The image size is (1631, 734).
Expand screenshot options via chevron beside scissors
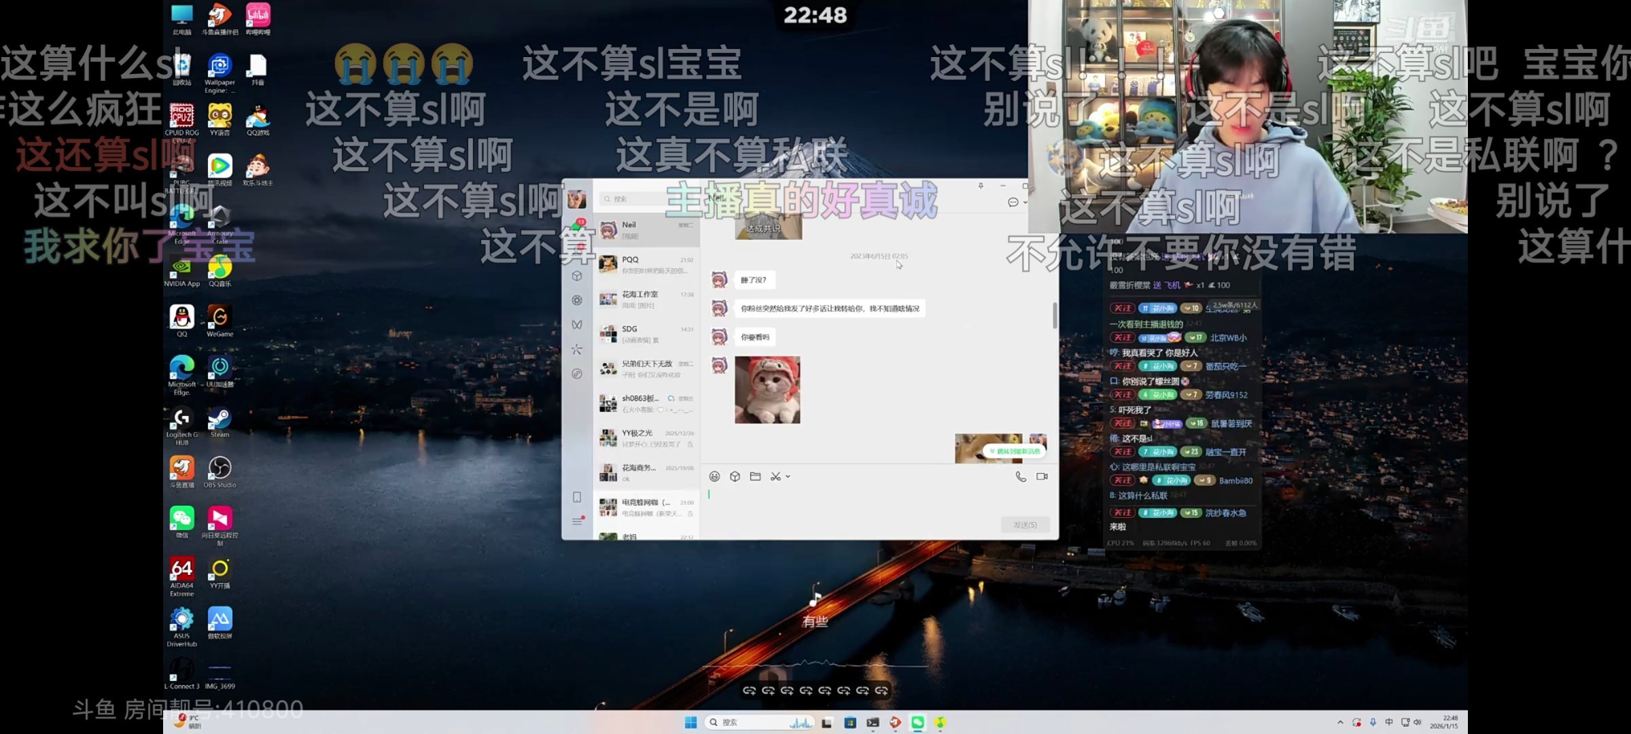pos(788,476)
